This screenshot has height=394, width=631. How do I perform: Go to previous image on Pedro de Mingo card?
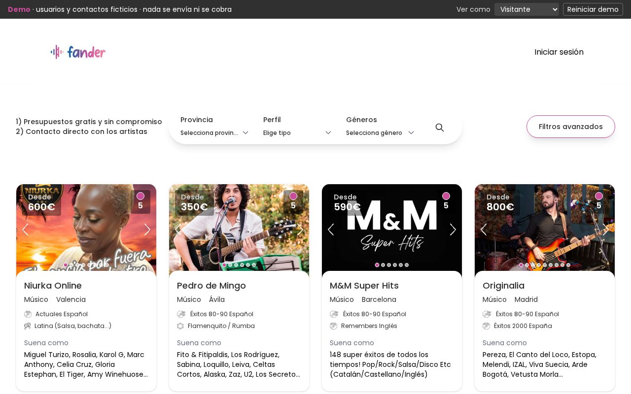click(x=178, y=230)
